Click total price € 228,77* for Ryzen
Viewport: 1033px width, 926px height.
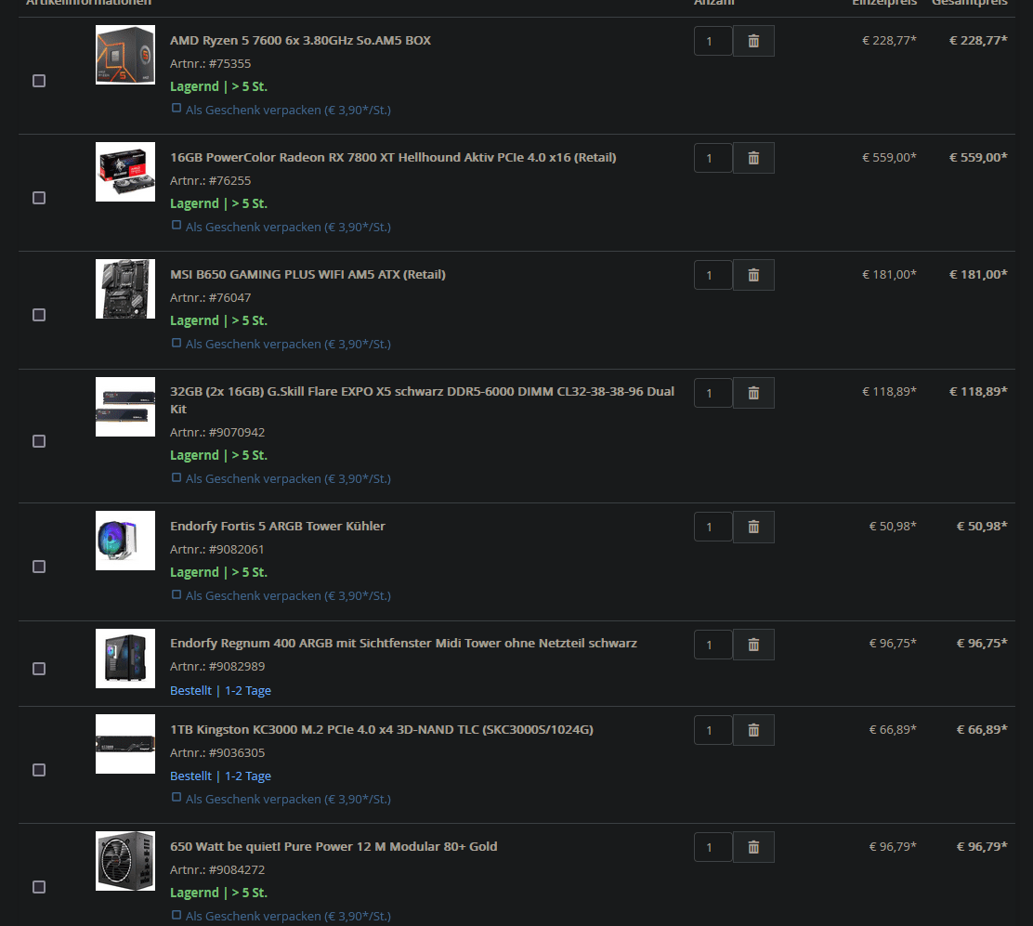coord(978,40)
